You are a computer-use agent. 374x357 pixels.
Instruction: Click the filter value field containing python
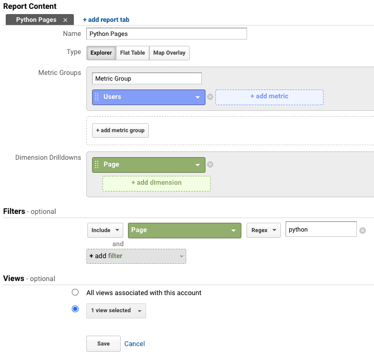pyautogui.click(x=321, y=229)
